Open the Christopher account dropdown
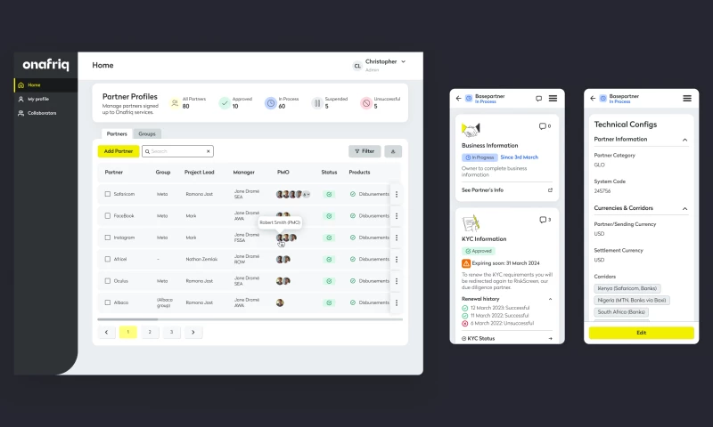Viewport: 713px width, 427px height. pyautogui.click(x=403, y=61)
